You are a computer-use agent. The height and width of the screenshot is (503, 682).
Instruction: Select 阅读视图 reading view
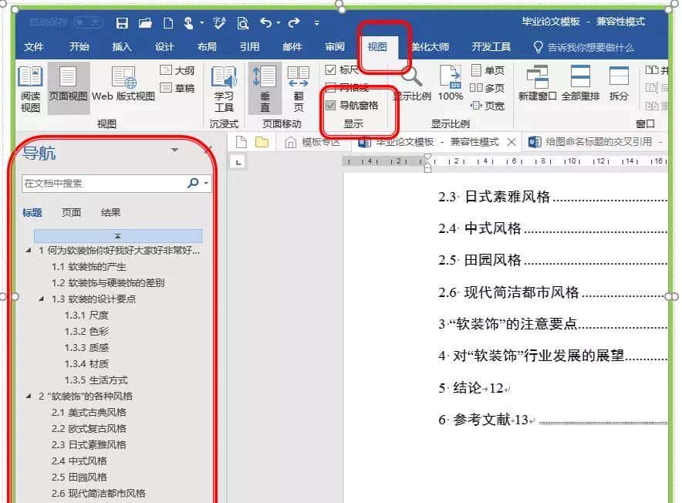[x=29, y=86]
